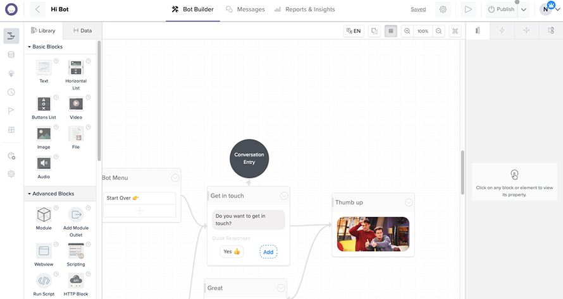The height and width of the screenshot is (299, 563).
Task: Open the database sidebar icon
Action: coord(11,54)
